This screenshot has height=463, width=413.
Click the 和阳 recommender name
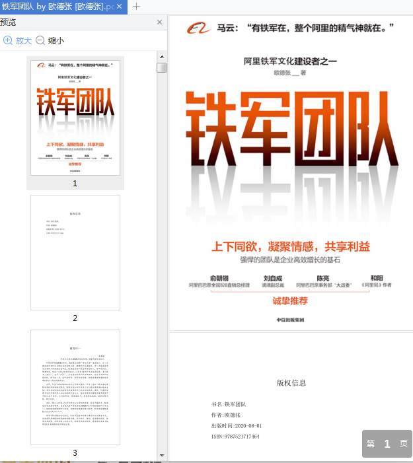pos(377,278)
